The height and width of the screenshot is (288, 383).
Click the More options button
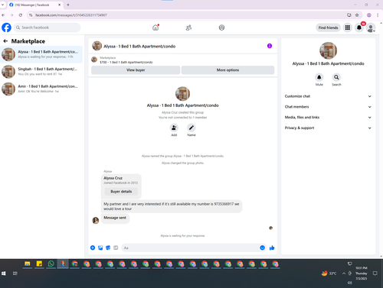click(228, 70)
